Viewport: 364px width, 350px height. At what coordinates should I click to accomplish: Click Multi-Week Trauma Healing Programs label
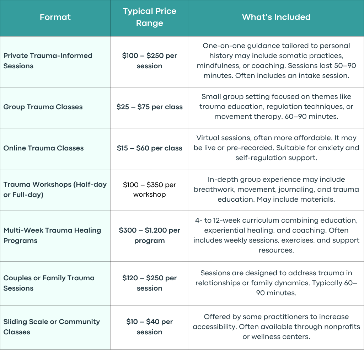52,235
